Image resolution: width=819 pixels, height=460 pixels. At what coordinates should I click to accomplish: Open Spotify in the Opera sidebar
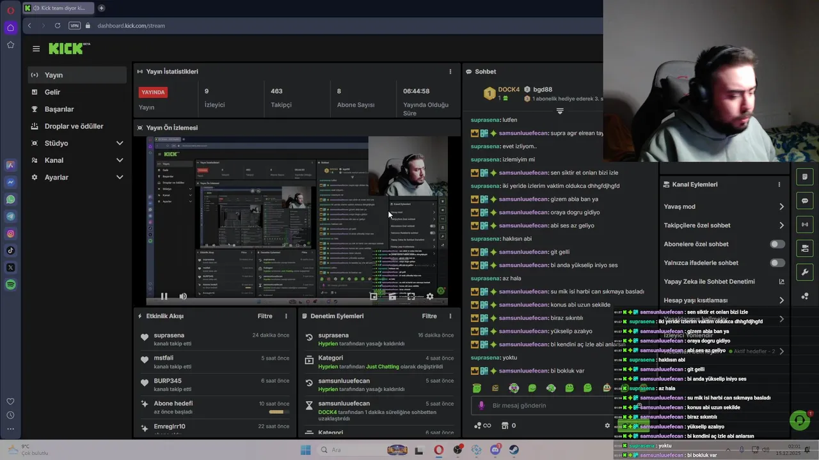point(10,285)
